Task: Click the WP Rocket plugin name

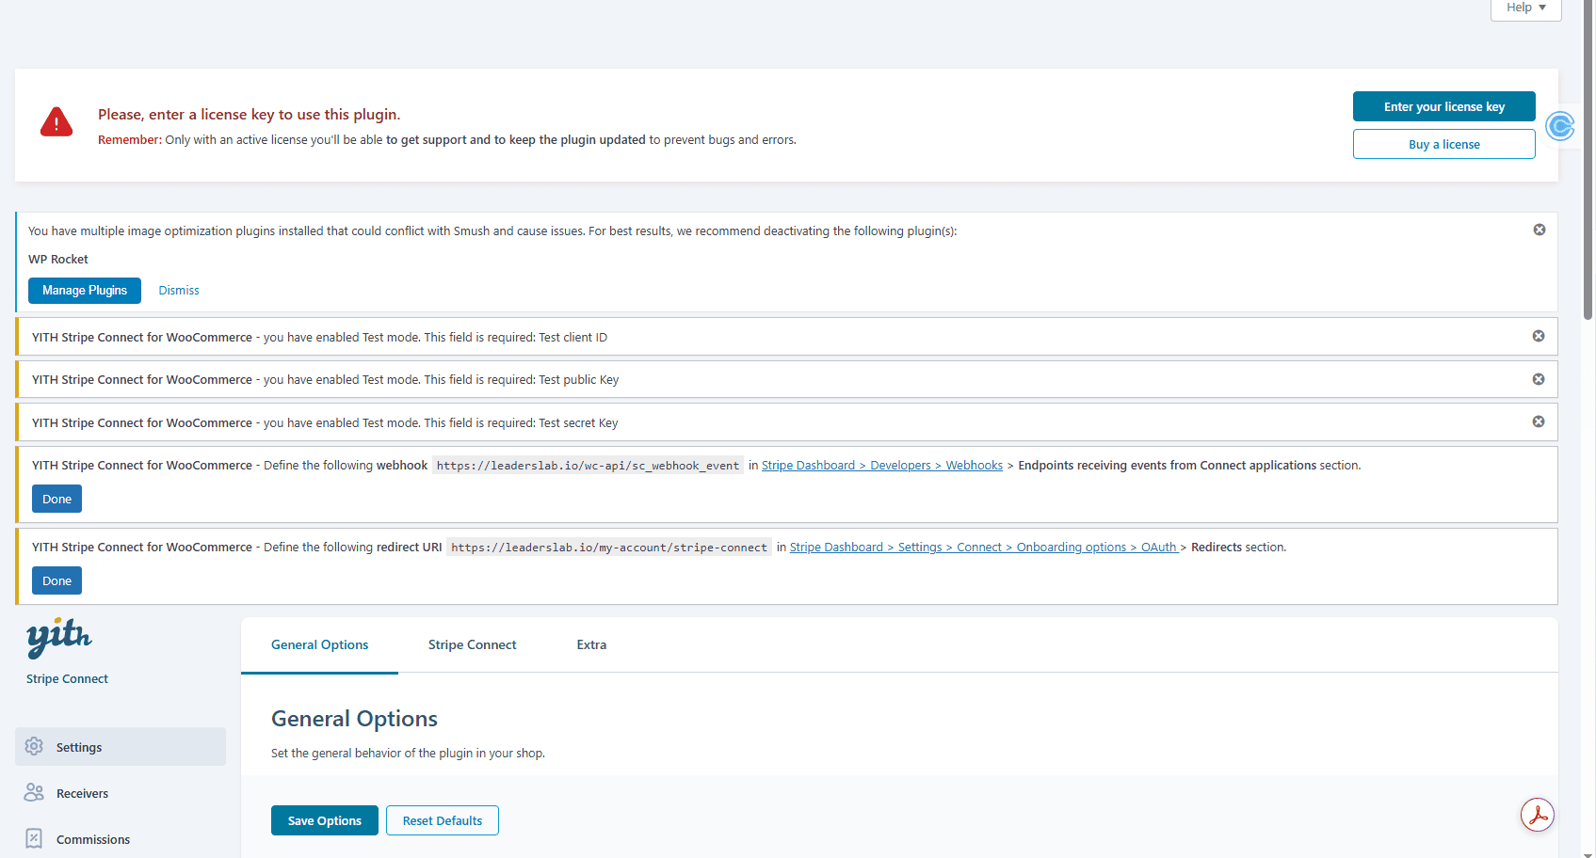Action: [x=58, y=260]
